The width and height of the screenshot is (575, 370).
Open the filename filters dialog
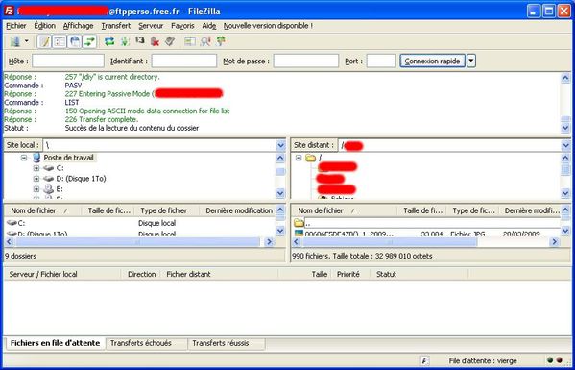190,41
